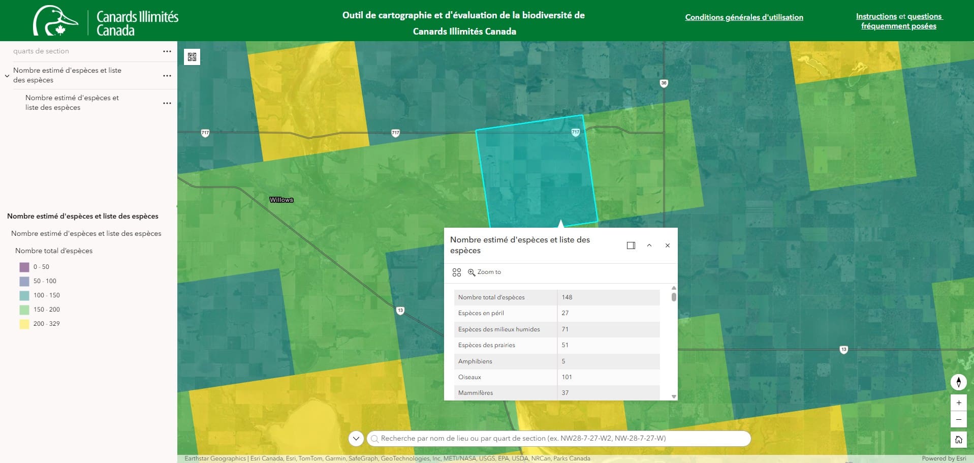The height and width of the screenshot is (463, 974).
Task: Zoom in with the plus button
Action: 958,403
